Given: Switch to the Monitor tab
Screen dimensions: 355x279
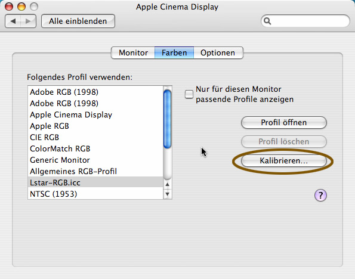Looking at the screenshot, I should 133,52.
